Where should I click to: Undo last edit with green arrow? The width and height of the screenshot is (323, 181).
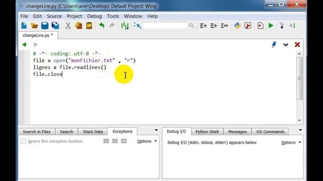[x=102, y=26]
